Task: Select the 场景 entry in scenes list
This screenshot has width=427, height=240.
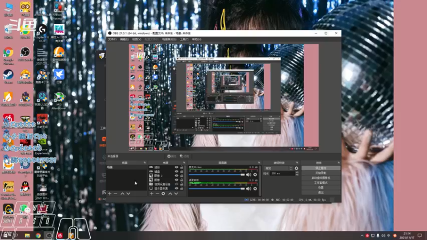Action: (126, 167)
